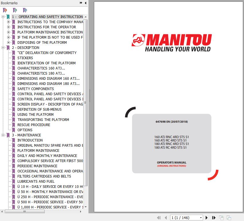Click the horizontal scroll left arrow
Viewport: 244px width, 221px height.
click(2, 211)
